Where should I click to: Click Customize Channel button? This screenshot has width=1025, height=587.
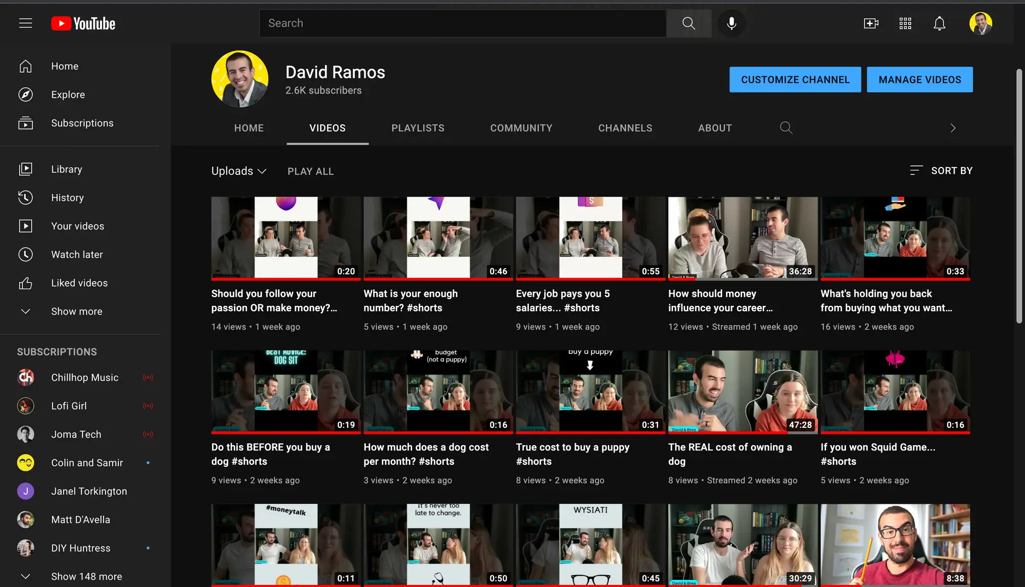(x=795, y=79)
